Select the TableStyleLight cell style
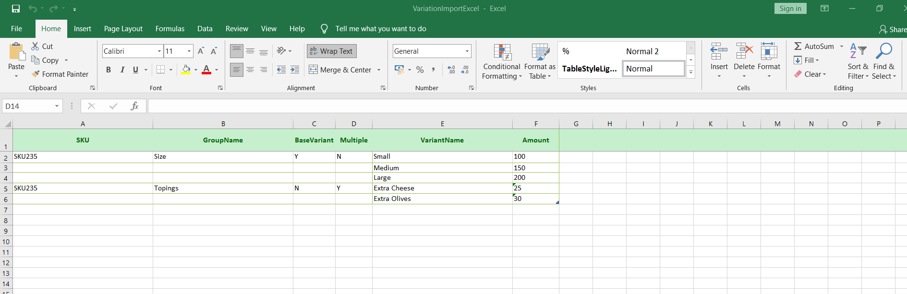The image size is (907, 294). pyautogui.click(x=590, y=69)
